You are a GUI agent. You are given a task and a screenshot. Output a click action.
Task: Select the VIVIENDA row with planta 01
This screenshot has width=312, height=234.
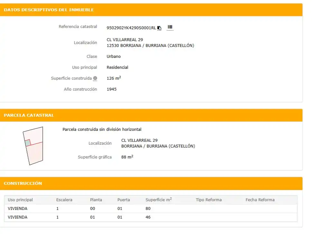[x=151, y=217]
